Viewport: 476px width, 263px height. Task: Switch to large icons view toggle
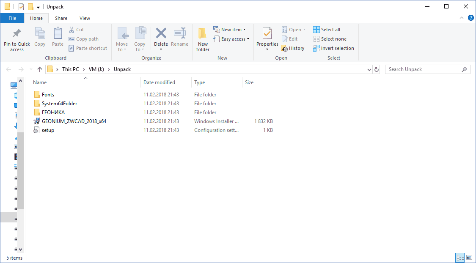[469, 257]
